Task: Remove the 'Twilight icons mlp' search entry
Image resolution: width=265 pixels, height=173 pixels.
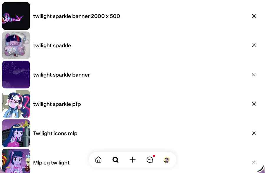Action: pyautogui.click(x=254, y=133)
